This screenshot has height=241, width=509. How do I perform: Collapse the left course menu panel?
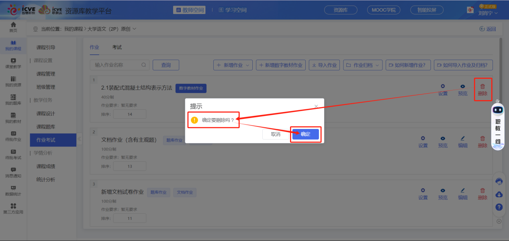[79, 139]
